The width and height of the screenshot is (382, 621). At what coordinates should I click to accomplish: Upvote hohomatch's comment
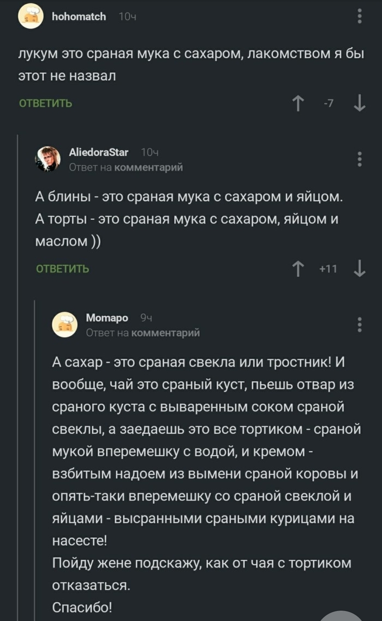tap(298, 103)
